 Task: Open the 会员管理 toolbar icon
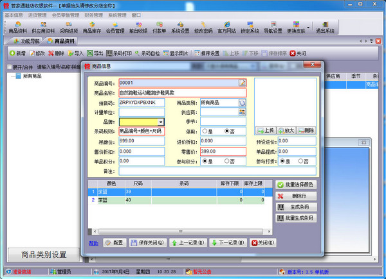coord(115,28)
